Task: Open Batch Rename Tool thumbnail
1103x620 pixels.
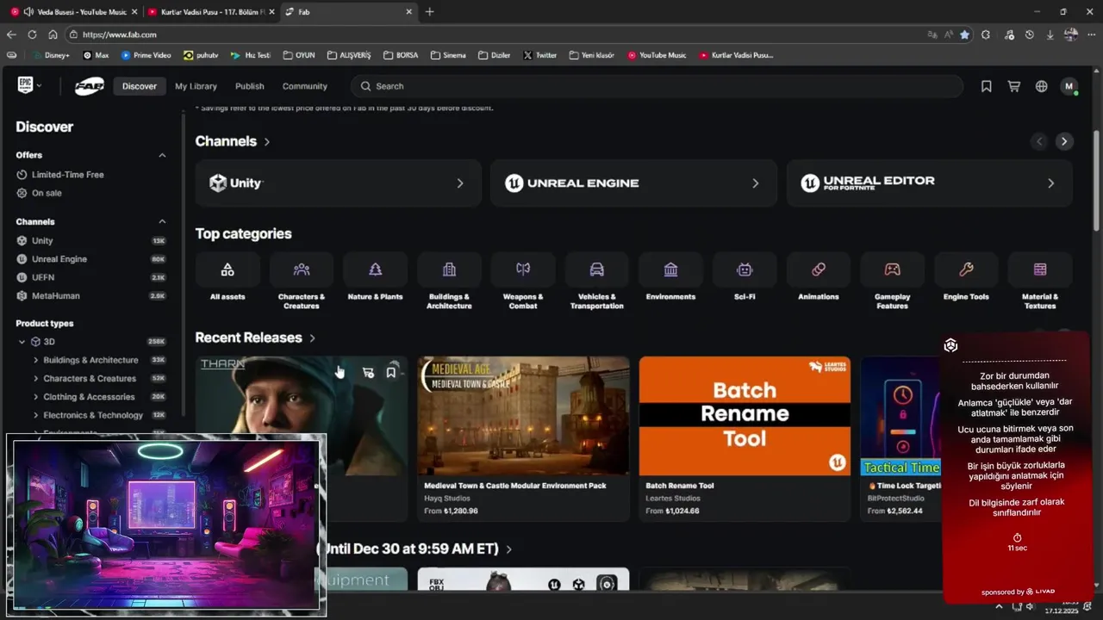Action: point(745,416)
